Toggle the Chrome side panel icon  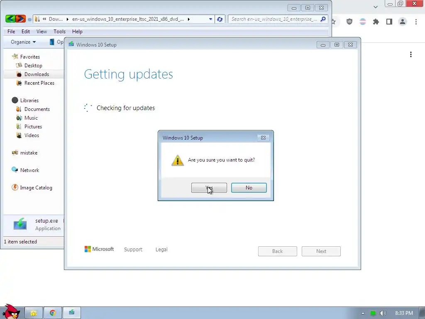coord(389,22)
